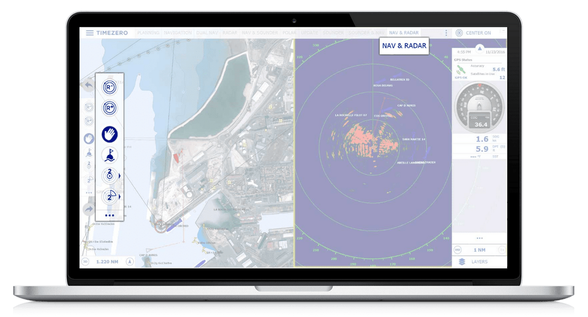Click the redo arrow icon
This screenshot has height=317, width=588.
89,209
